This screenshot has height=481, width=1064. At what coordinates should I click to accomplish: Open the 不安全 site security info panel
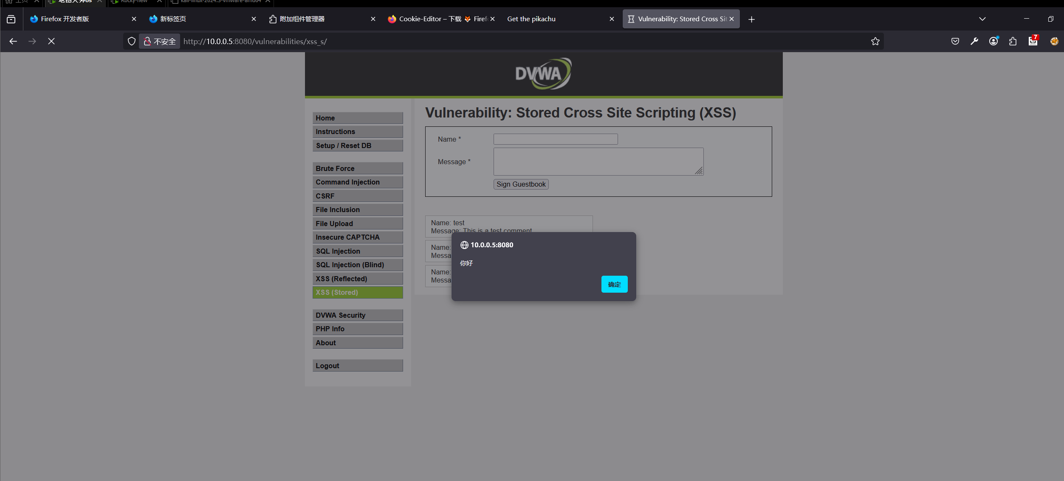160,41
